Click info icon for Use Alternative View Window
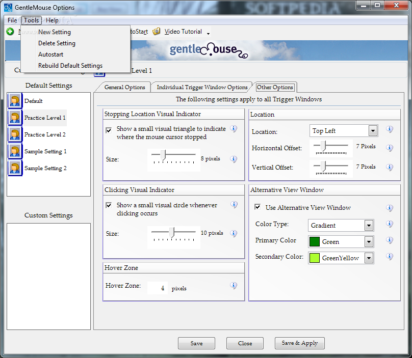The height and width of the screenshot is (358, 412). [x=390, y=208]
